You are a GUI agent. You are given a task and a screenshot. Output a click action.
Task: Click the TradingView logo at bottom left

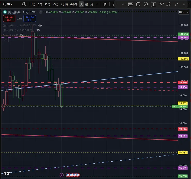(x=6, y=173)
